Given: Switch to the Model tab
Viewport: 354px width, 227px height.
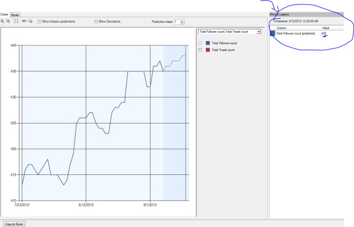Looking at the screenshot, I should coord(15,15).
